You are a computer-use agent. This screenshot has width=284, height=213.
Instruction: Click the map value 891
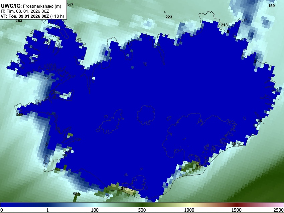124,189
